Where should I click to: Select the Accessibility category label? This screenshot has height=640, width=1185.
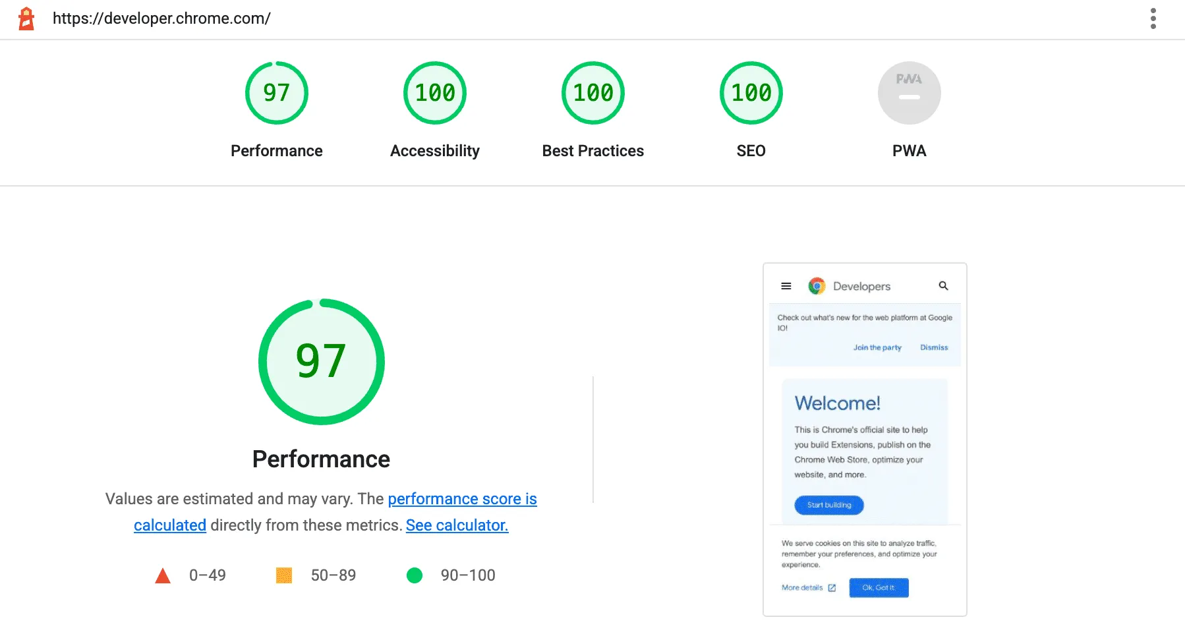[x=434, y=151]
